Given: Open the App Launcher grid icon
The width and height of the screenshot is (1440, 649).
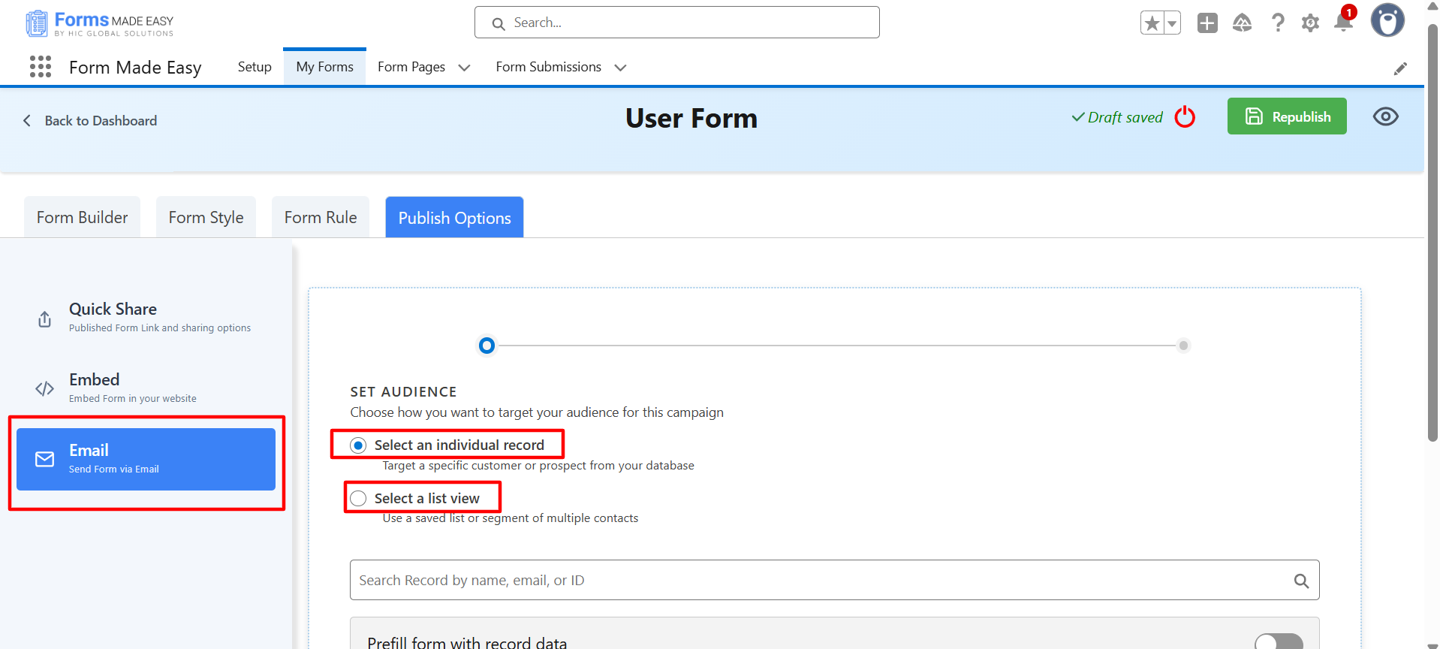Looking at the screenshot, I should pyautogui.click(x=41, y=67).
